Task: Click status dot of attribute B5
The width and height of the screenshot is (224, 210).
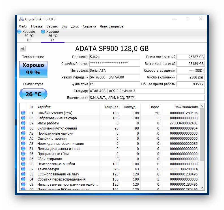Action: 23,154
